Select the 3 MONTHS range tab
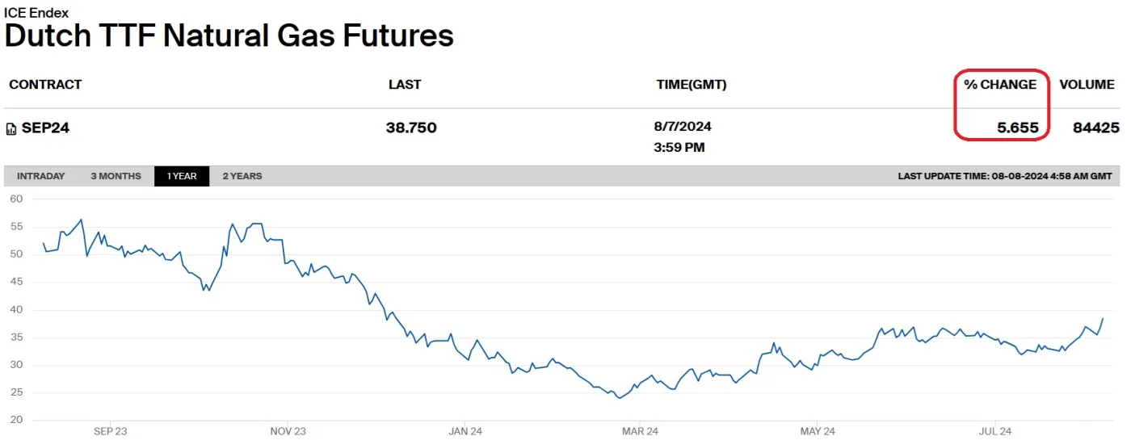This screenshot has width=1131, height=440. 116,176
